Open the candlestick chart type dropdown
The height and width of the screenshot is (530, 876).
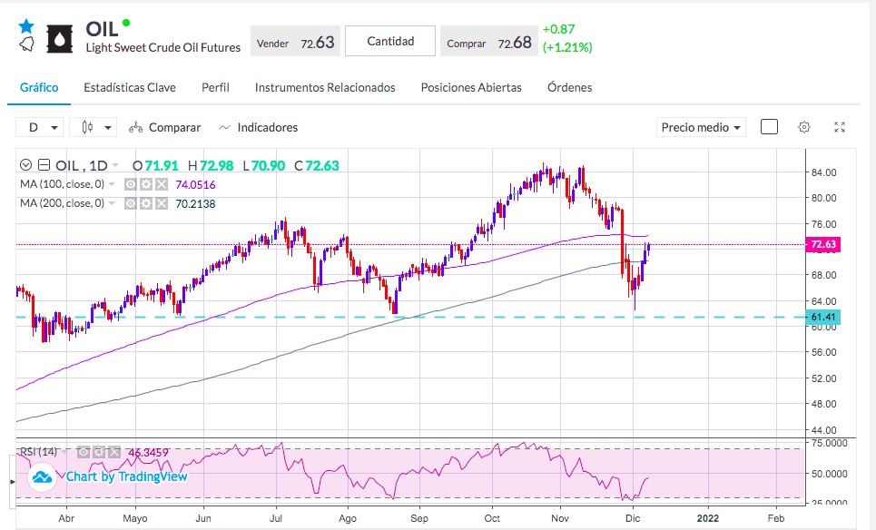[94, 127]
